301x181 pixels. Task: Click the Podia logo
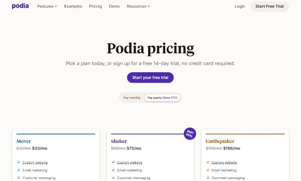click(20, 6)
